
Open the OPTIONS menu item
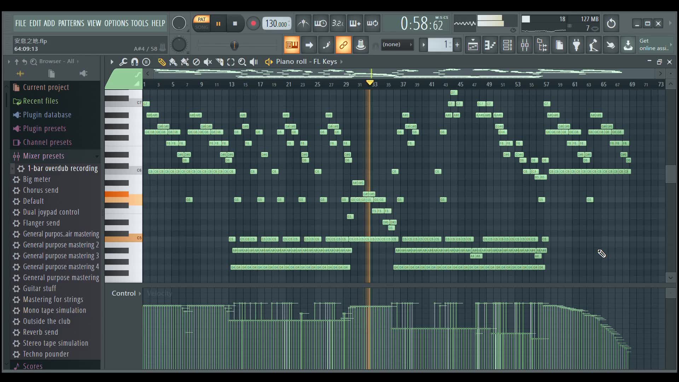coord(115,23)
